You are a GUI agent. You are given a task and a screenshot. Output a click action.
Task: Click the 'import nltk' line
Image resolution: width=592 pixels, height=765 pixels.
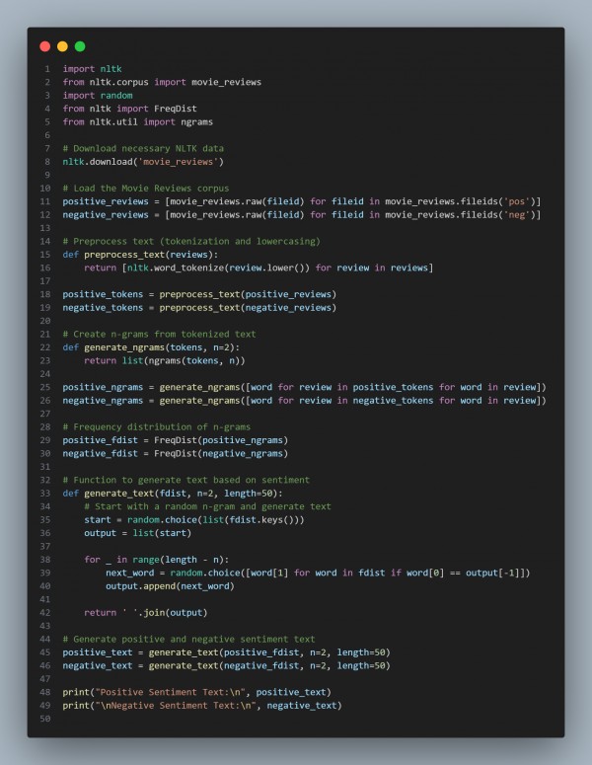point(92,69)
